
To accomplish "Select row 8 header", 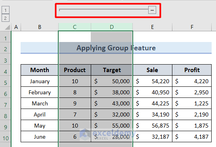I will [6, 115].
